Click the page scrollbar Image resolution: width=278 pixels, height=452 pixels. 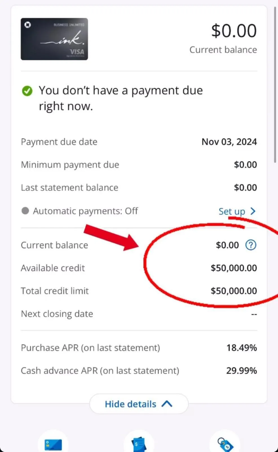coord(275,85)
